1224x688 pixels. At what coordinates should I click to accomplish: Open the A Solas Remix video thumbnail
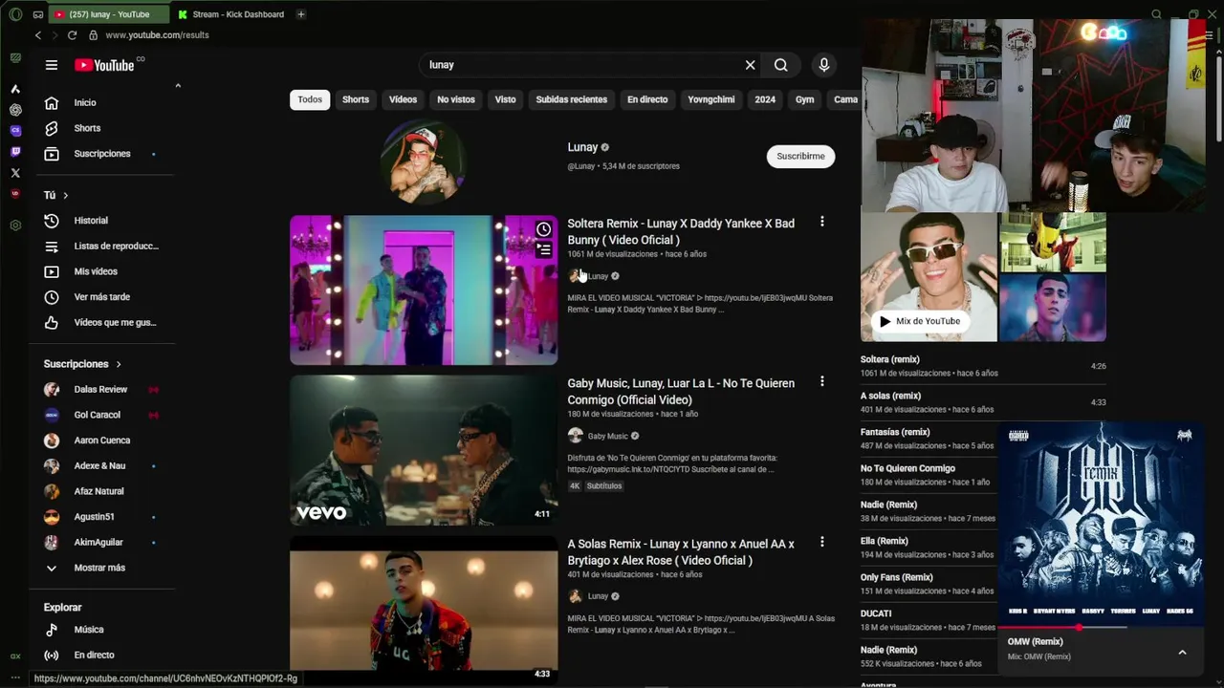[x=424, y=610]
